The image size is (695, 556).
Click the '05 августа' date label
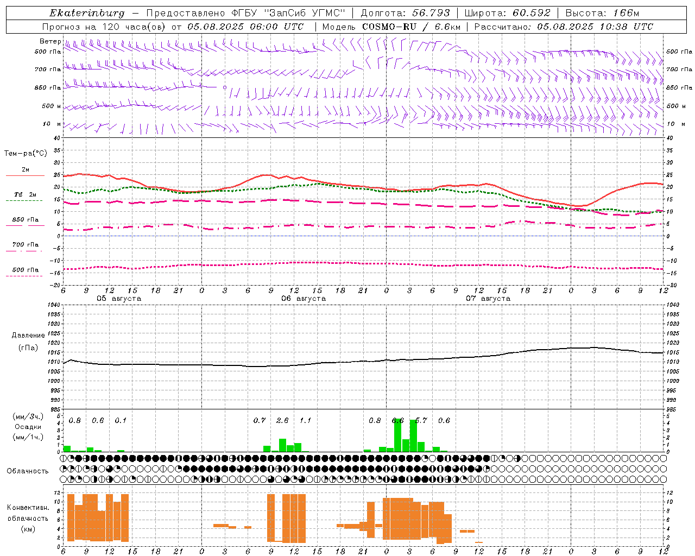(x=119, y=299)
